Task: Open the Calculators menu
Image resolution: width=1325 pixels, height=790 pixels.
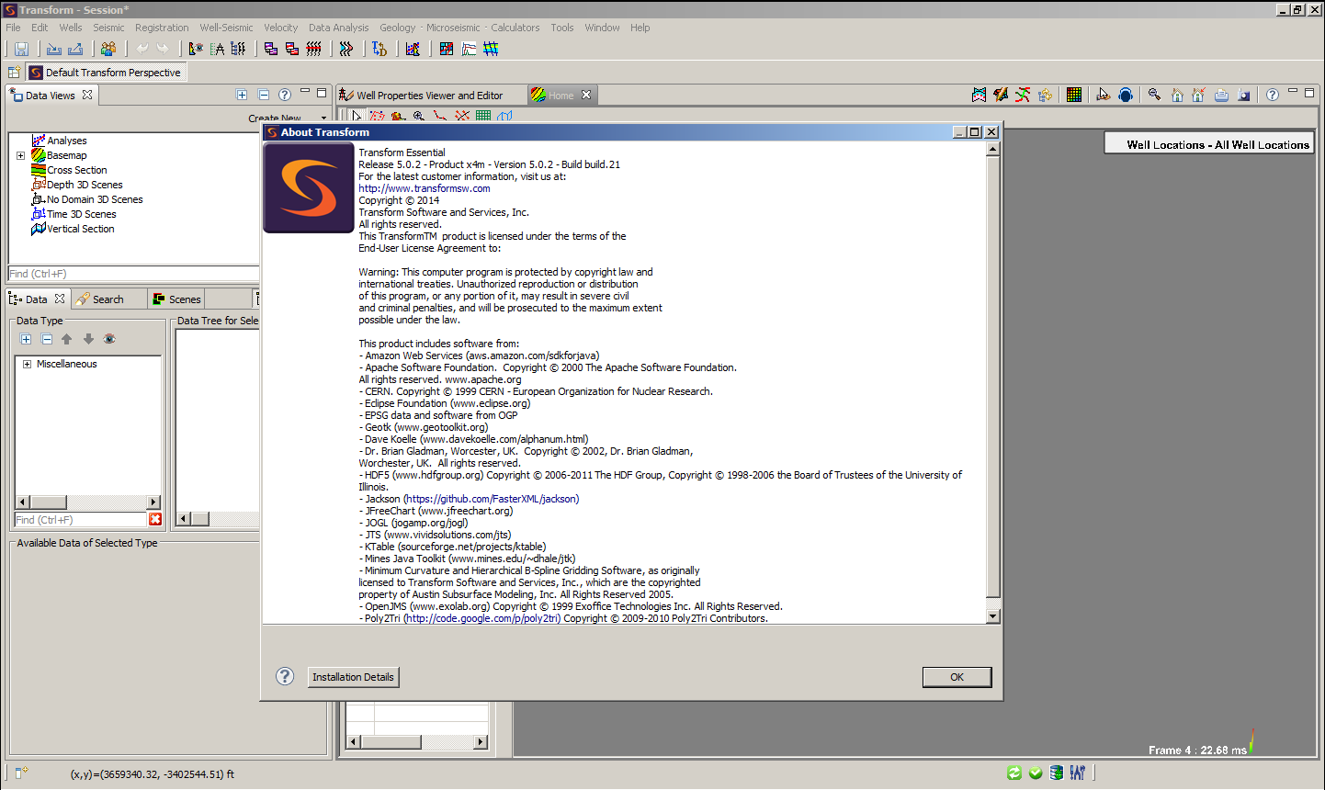Action: [x=515, y=28]
